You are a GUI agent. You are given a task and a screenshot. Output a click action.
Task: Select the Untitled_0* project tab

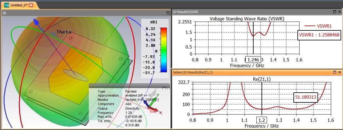tap(19, 5)
